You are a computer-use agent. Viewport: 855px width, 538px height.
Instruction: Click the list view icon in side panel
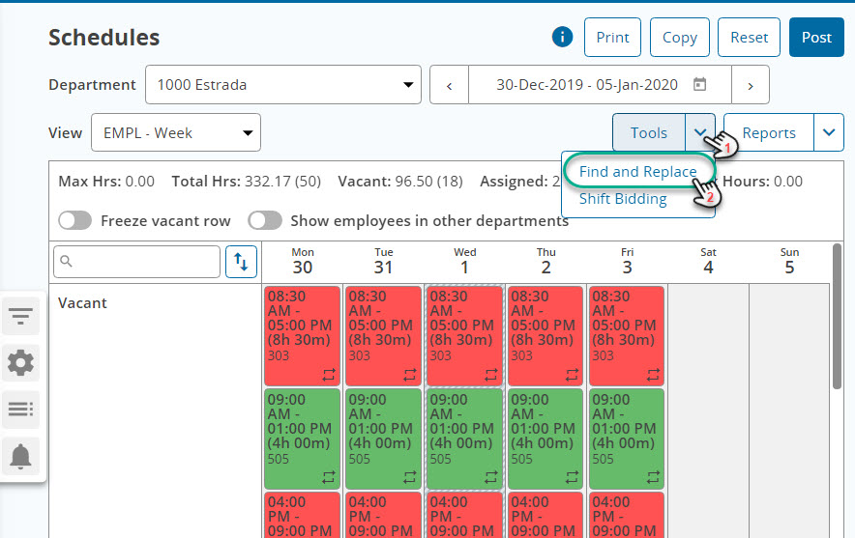(x=20, y=409)
